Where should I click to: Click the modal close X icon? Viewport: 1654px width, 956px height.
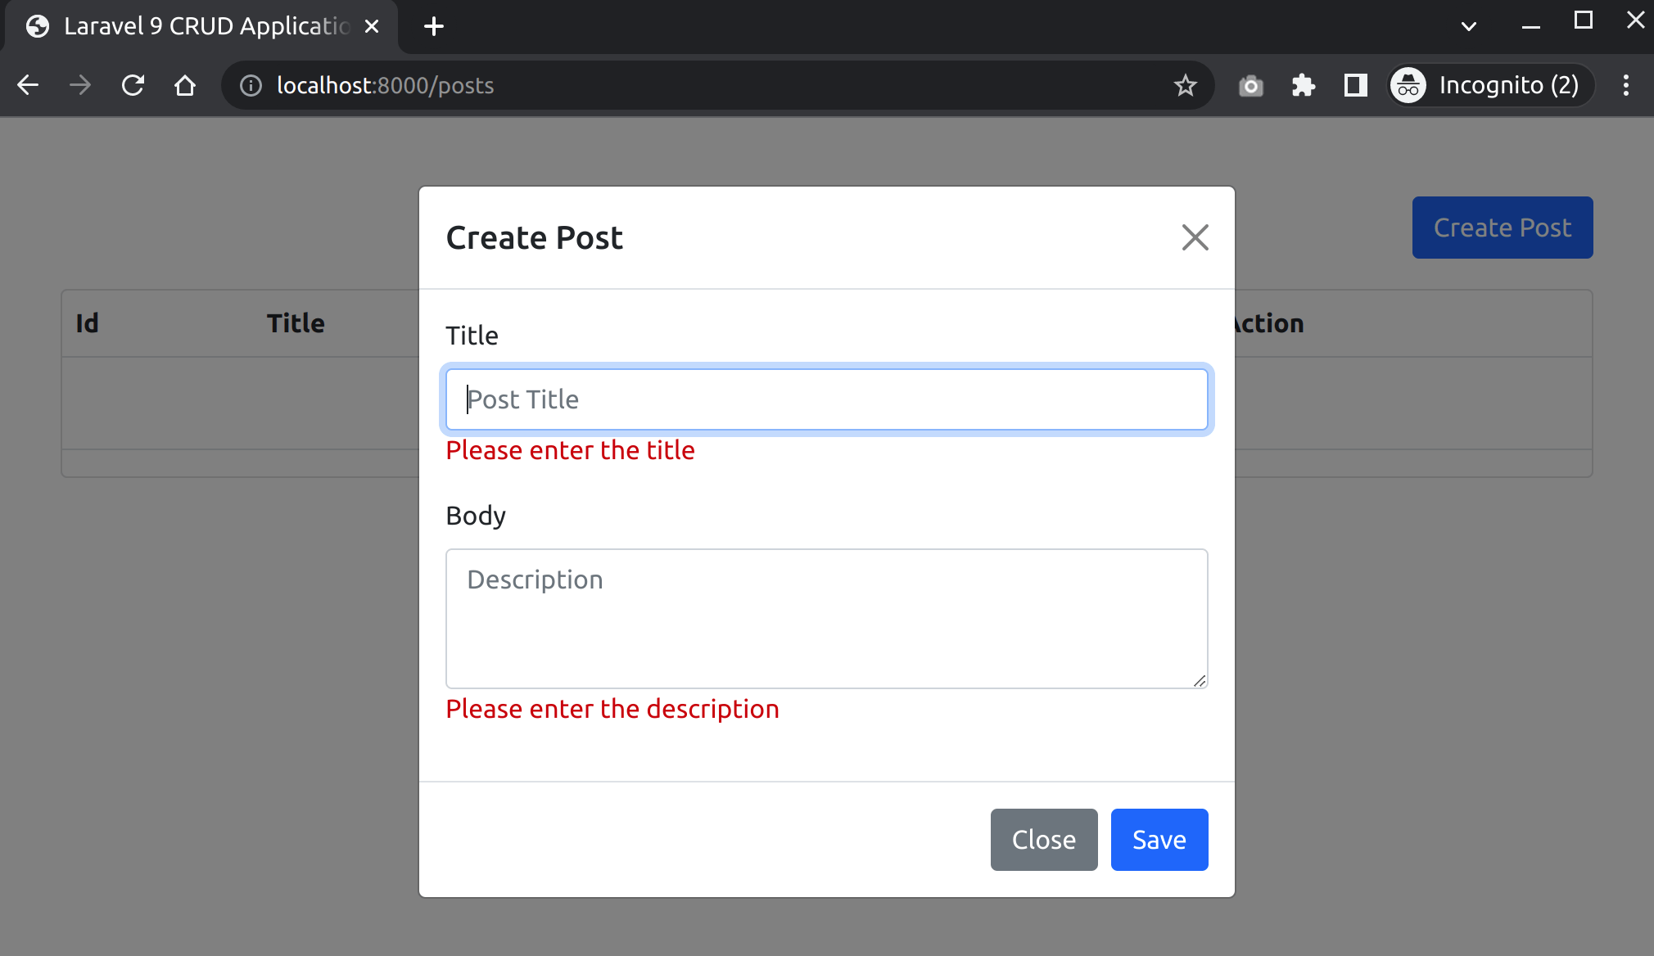click(x=1195, y=237)
